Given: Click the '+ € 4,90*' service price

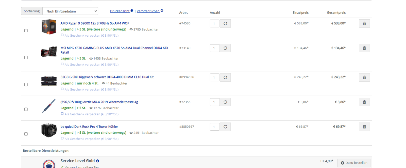Looking at the screenshot, I should [326, 161].
